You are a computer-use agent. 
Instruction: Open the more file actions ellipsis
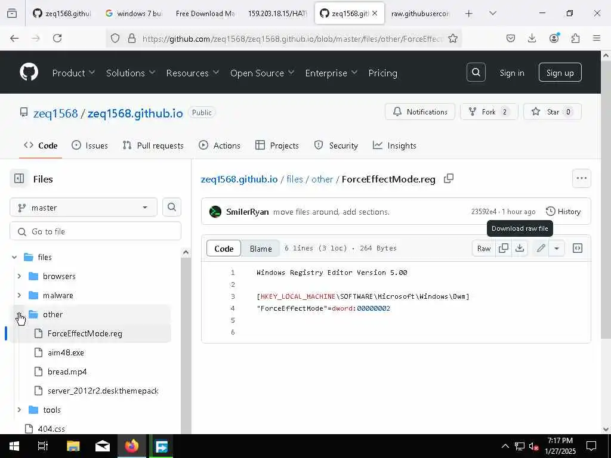pos(581,178)
